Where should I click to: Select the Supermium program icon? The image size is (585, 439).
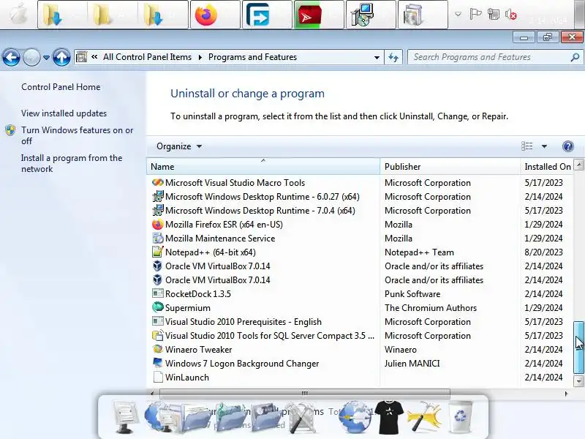pyautogui.click(x=158, y=307)
